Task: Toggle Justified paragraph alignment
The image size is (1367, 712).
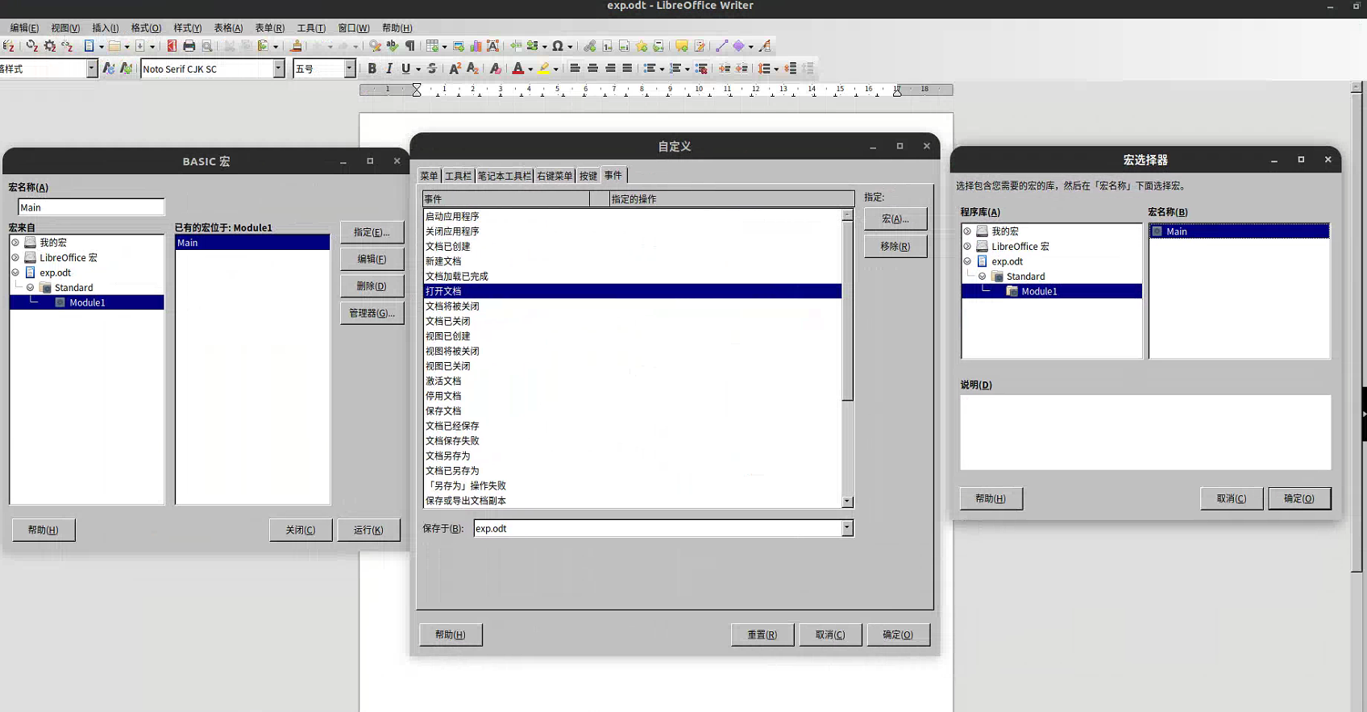Action: (x=627, y=69)
